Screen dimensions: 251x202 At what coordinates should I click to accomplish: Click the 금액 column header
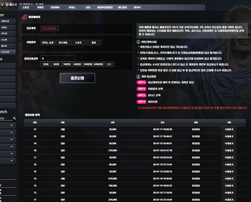pos(113,123)
